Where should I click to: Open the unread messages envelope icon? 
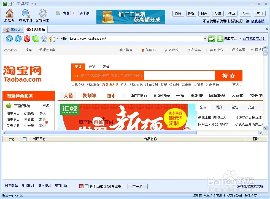click(58, 13)
